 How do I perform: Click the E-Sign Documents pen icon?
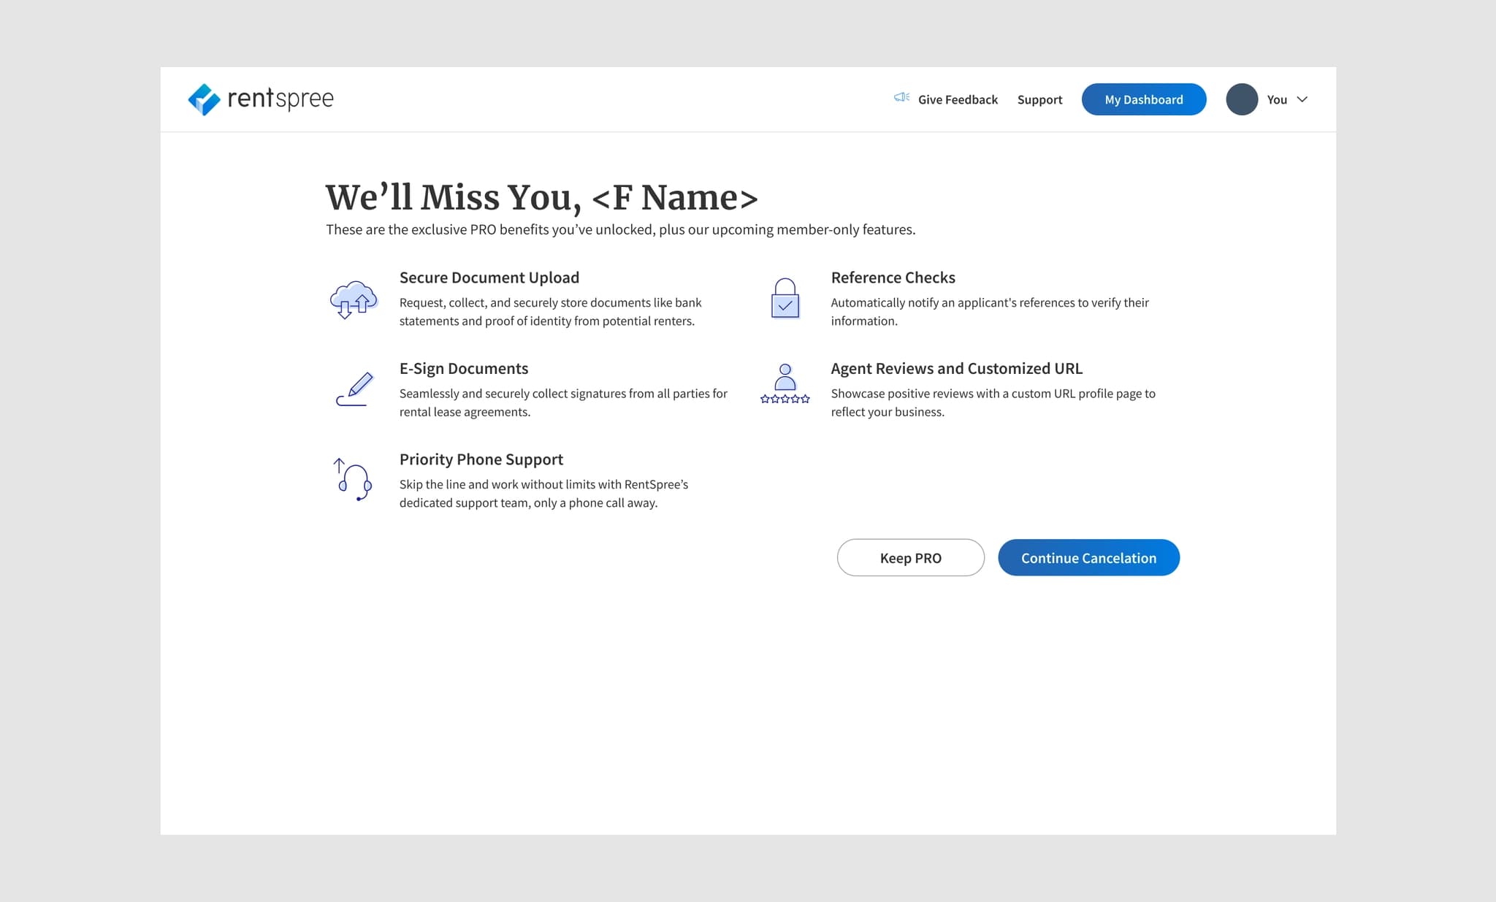point(354,389)
